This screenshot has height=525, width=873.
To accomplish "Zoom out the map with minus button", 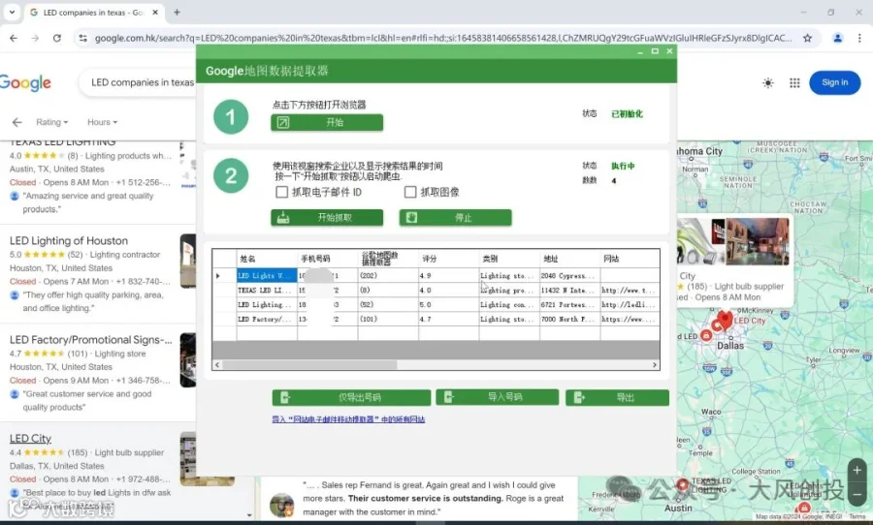I will pos(857,494).
